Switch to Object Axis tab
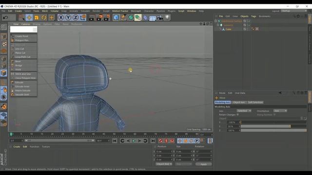The image size is (312, 175). (x=239, y=103)
